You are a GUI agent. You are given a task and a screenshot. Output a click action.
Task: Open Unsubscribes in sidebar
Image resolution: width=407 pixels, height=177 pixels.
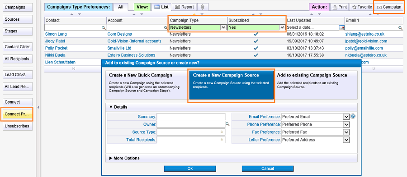coord(18,126)
